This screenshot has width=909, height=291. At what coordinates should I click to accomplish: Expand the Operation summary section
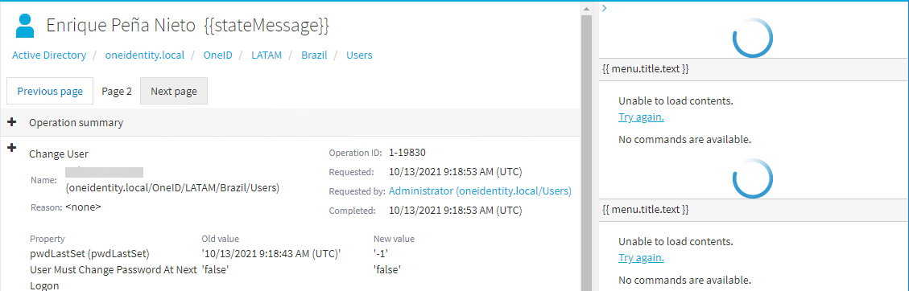coord(11,122)
